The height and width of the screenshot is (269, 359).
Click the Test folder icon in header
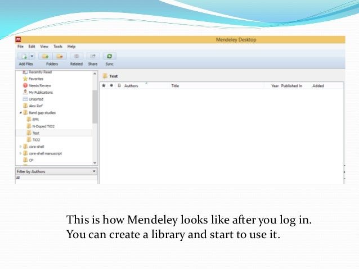click(x=105, y=76)
